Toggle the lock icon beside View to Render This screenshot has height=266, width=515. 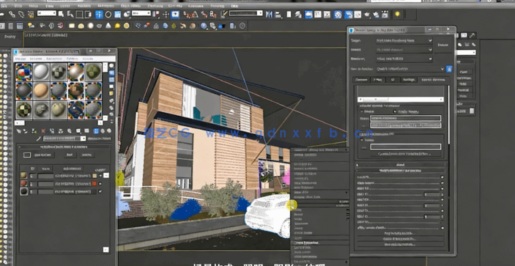[449, 69]
